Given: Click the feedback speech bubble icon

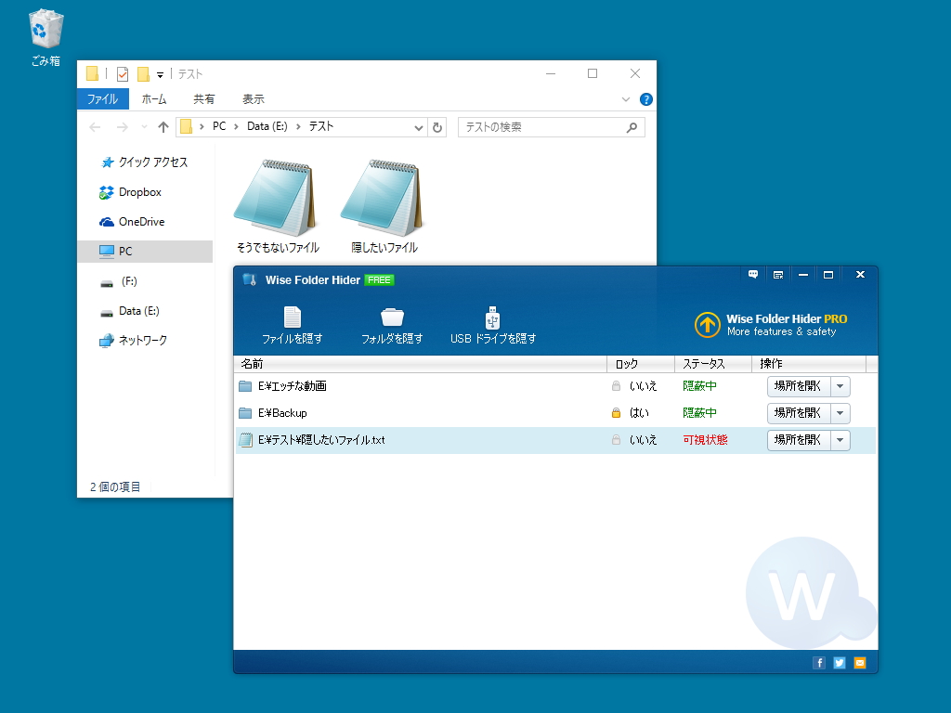Looking at the screenshot, I should [x=754, y=274].
